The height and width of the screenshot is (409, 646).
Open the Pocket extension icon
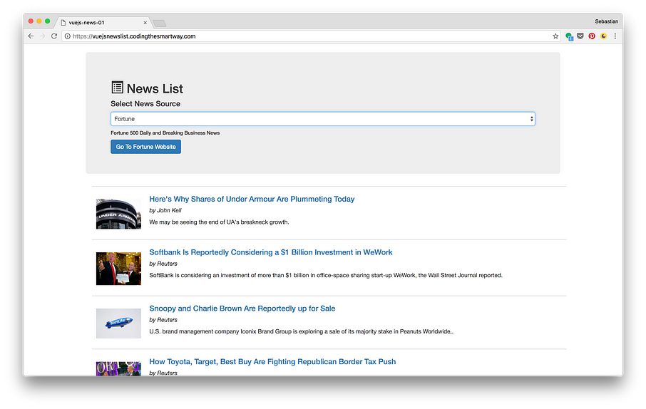click(580, 36)
